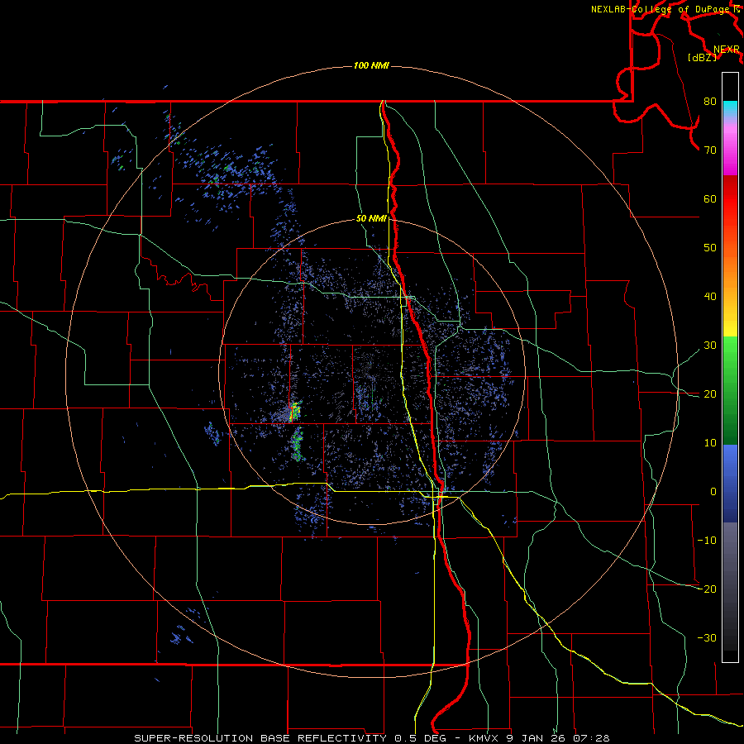Click the '9 JAN 26' date text

535,738
